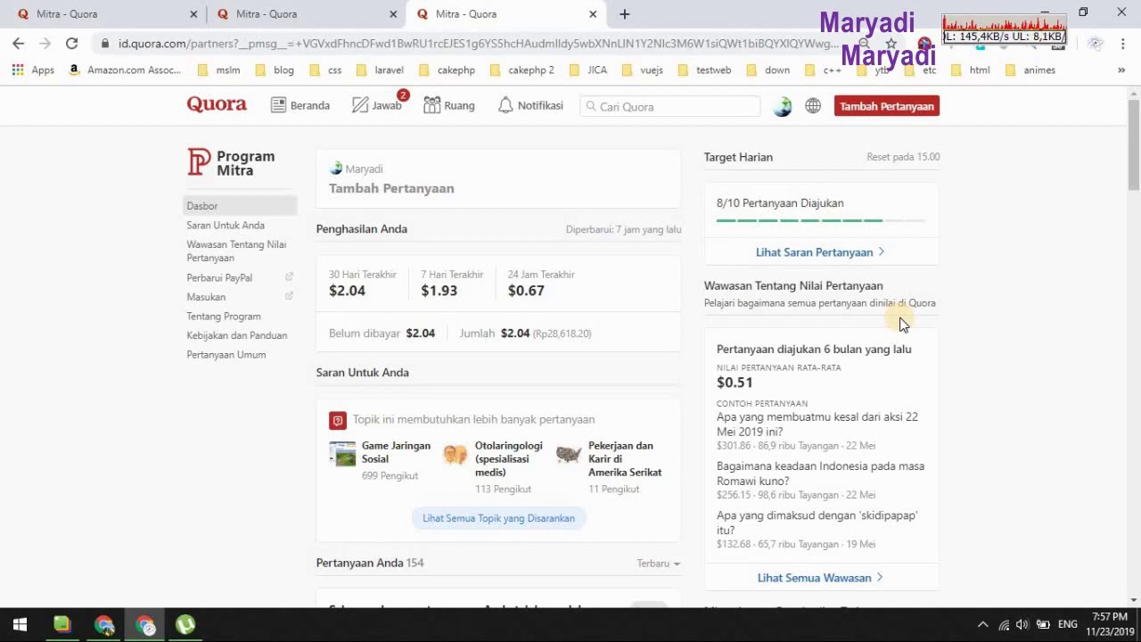
Task: Click the Tambah Pertanyaan button
Action: [886, 105]
